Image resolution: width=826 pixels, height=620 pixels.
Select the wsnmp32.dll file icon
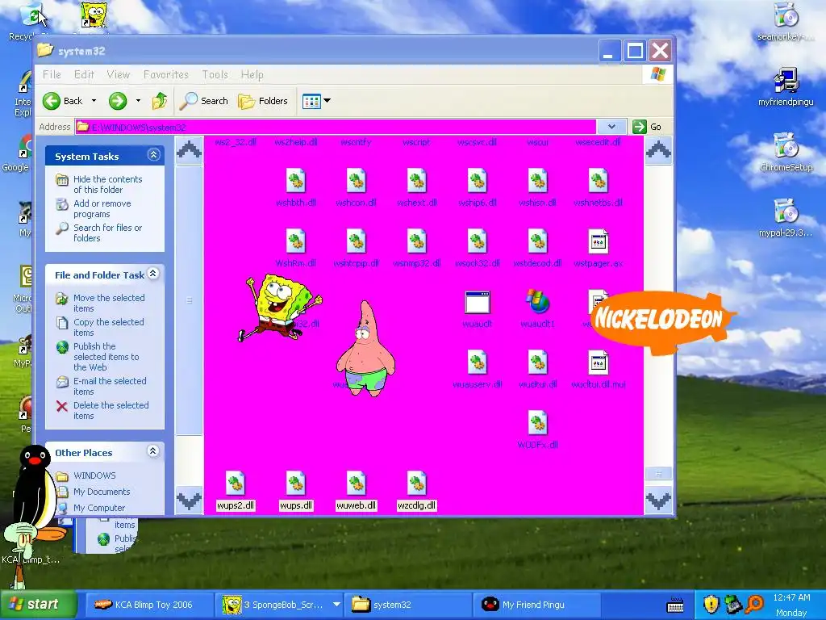click(x=417, y=241)
